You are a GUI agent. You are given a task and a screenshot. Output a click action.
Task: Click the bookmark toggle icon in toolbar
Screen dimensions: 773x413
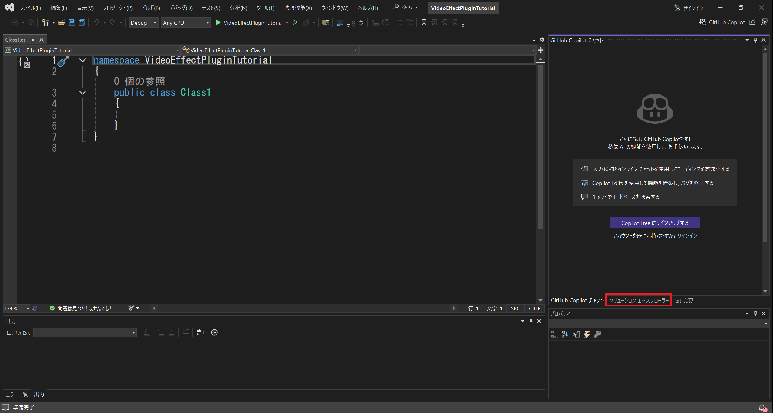point(424,23)
